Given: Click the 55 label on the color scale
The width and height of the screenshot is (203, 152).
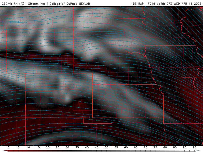Looking at the screenshot, I should (116, 147).
